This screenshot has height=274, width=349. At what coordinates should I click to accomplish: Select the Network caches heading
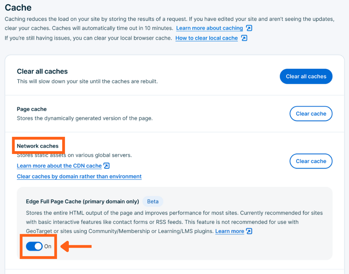[x=38, y=146]
